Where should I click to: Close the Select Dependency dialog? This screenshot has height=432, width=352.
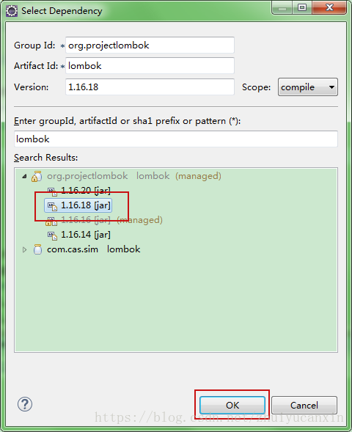(329, 7)
